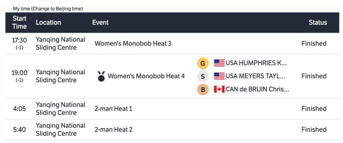Click the silver S medal badge
This screenshot has height=143, width=343.
(203, 76)
